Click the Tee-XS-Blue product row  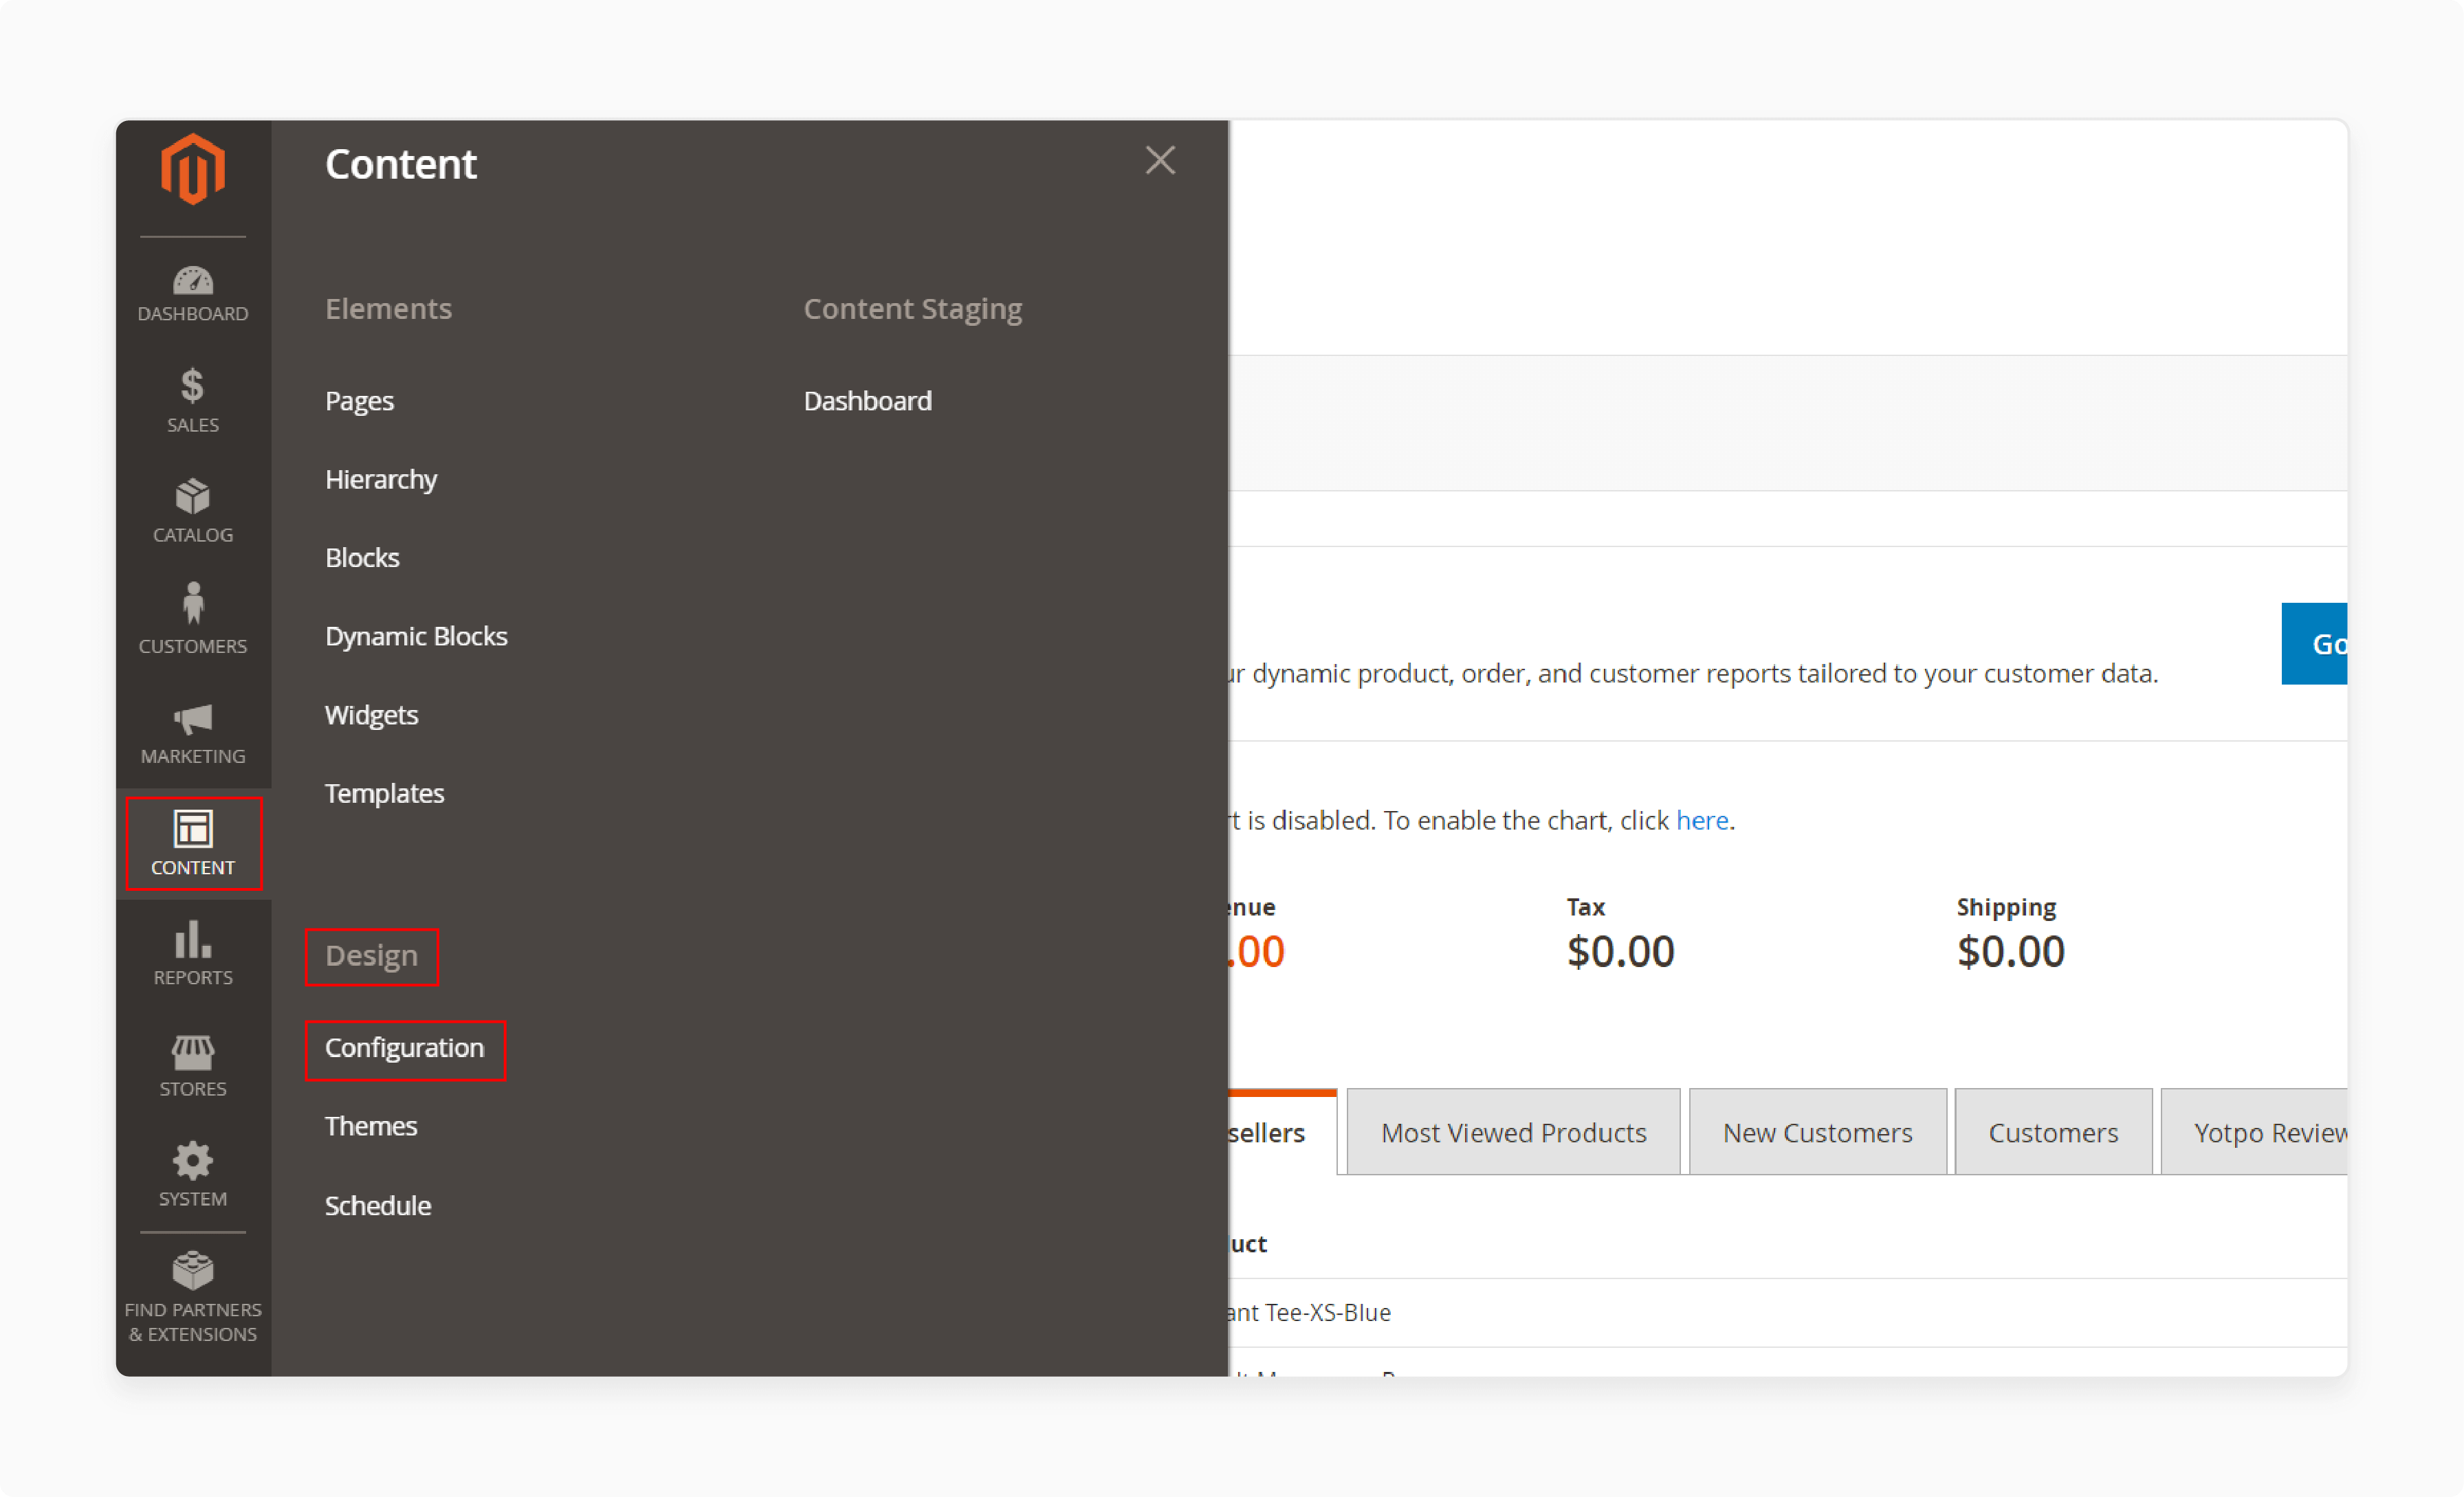1788,1312
